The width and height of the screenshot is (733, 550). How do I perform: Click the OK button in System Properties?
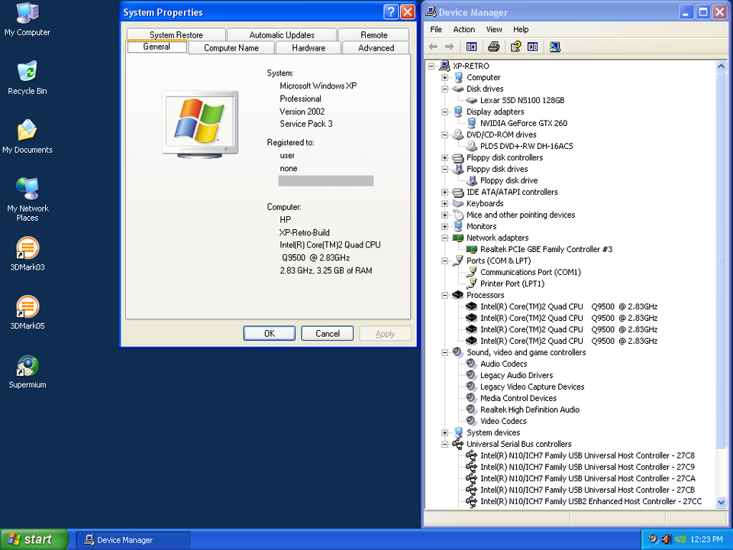click(269, 333)
